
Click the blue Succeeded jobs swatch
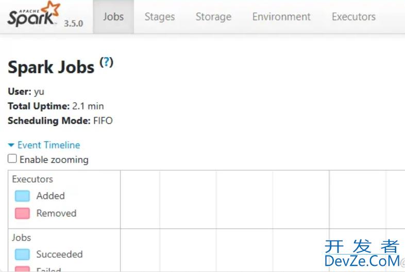coord(22,255)
